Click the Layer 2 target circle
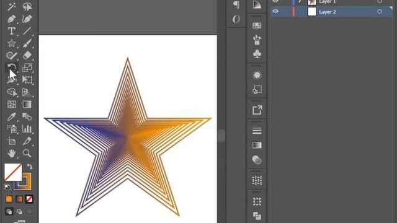The image size is (397, 223). (x=380, y=12)
